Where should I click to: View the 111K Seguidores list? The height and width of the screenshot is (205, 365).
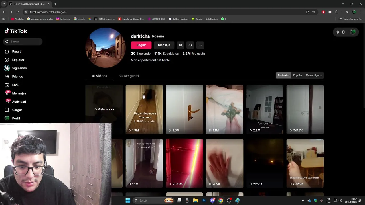click(166, 54)
